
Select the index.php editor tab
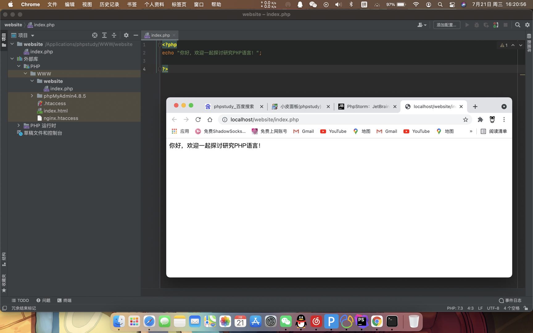pyautogui.click(x=160, y=35)
